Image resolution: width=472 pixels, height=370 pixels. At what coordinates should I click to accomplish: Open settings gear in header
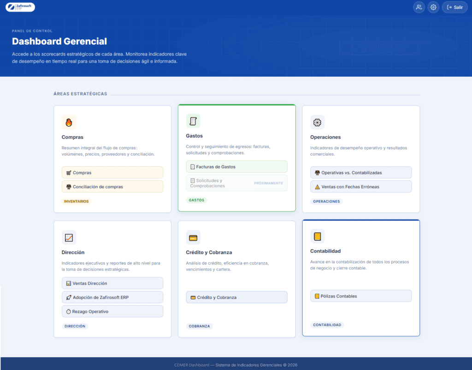tap(433, 7)
